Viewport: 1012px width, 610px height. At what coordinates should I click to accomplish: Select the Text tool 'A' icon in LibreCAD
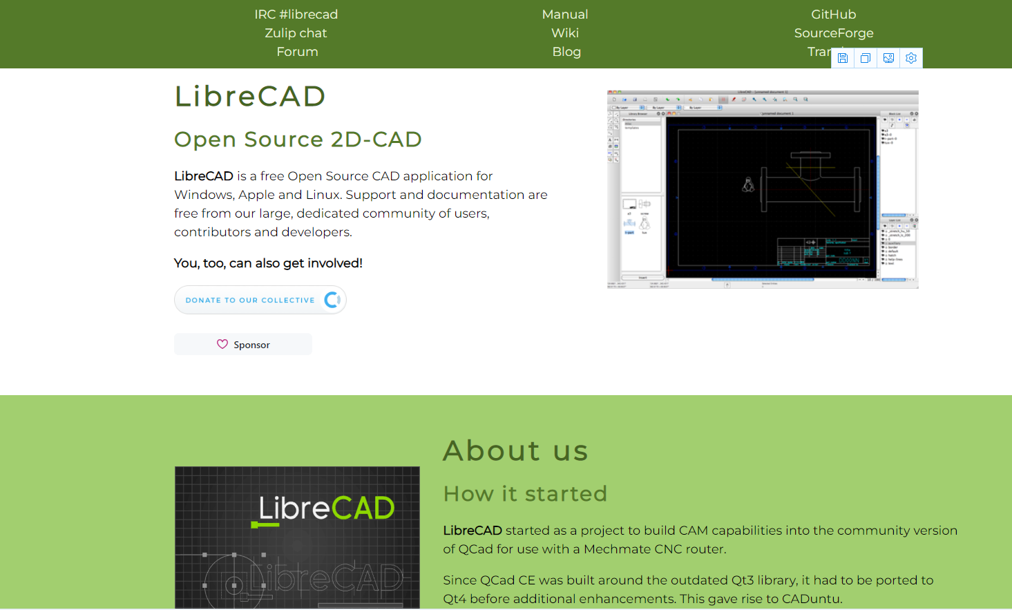tap(609, 140)
